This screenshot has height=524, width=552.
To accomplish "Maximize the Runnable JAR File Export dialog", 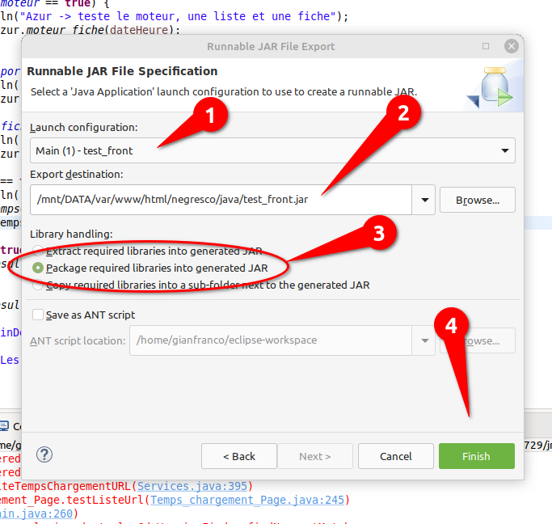I will (486, 46).
